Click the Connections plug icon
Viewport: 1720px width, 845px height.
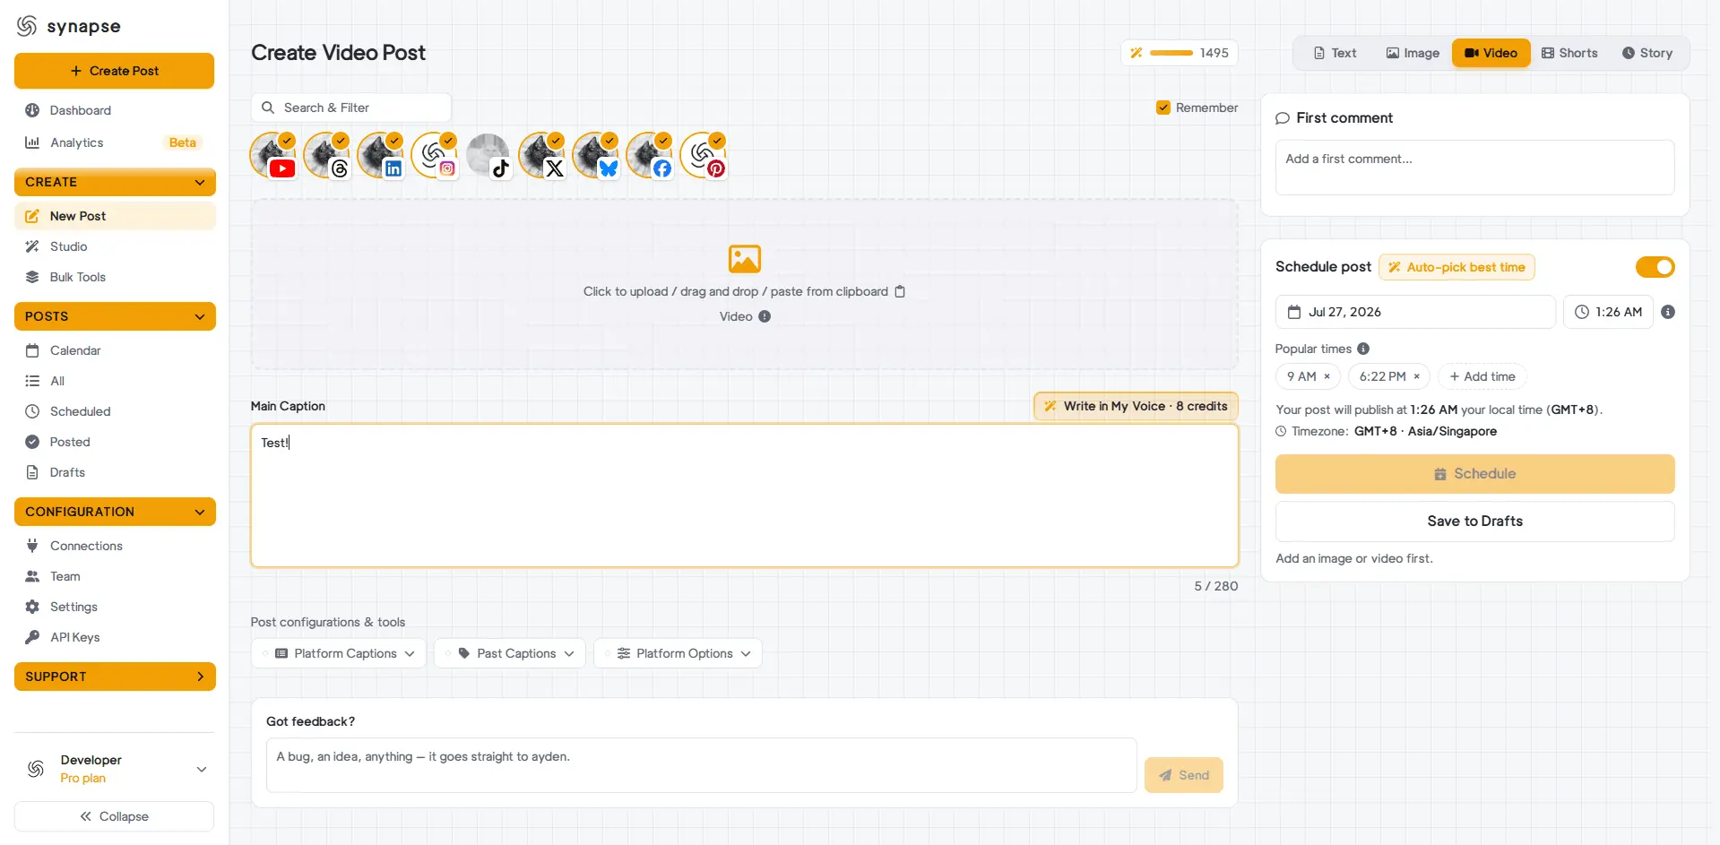(x=32, y=546)
